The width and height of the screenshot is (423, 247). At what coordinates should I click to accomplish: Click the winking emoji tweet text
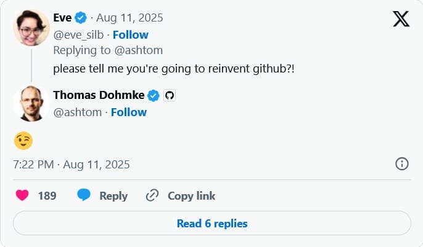pos(23,141)
